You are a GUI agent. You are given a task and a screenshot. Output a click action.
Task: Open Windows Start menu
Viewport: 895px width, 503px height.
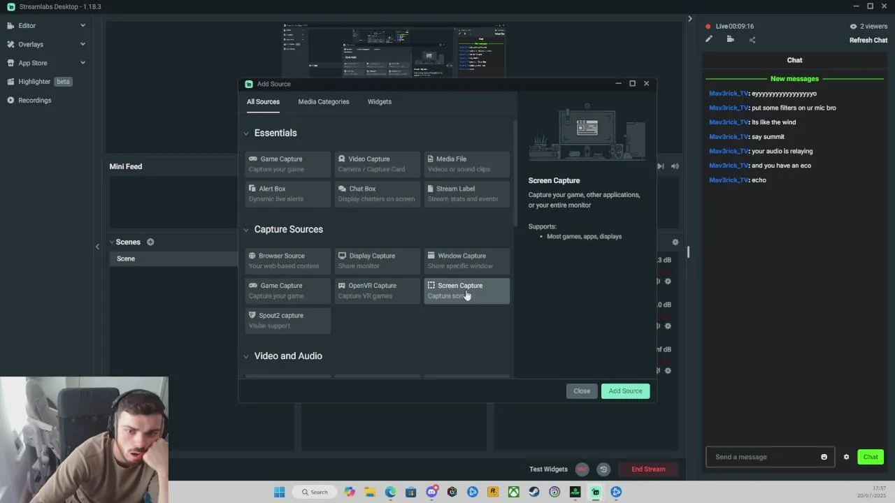click(280, 492)
